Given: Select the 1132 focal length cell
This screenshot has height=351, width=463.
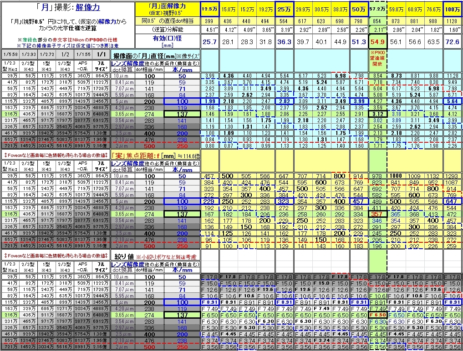Looking at the screenshot, I should [433, 176].
